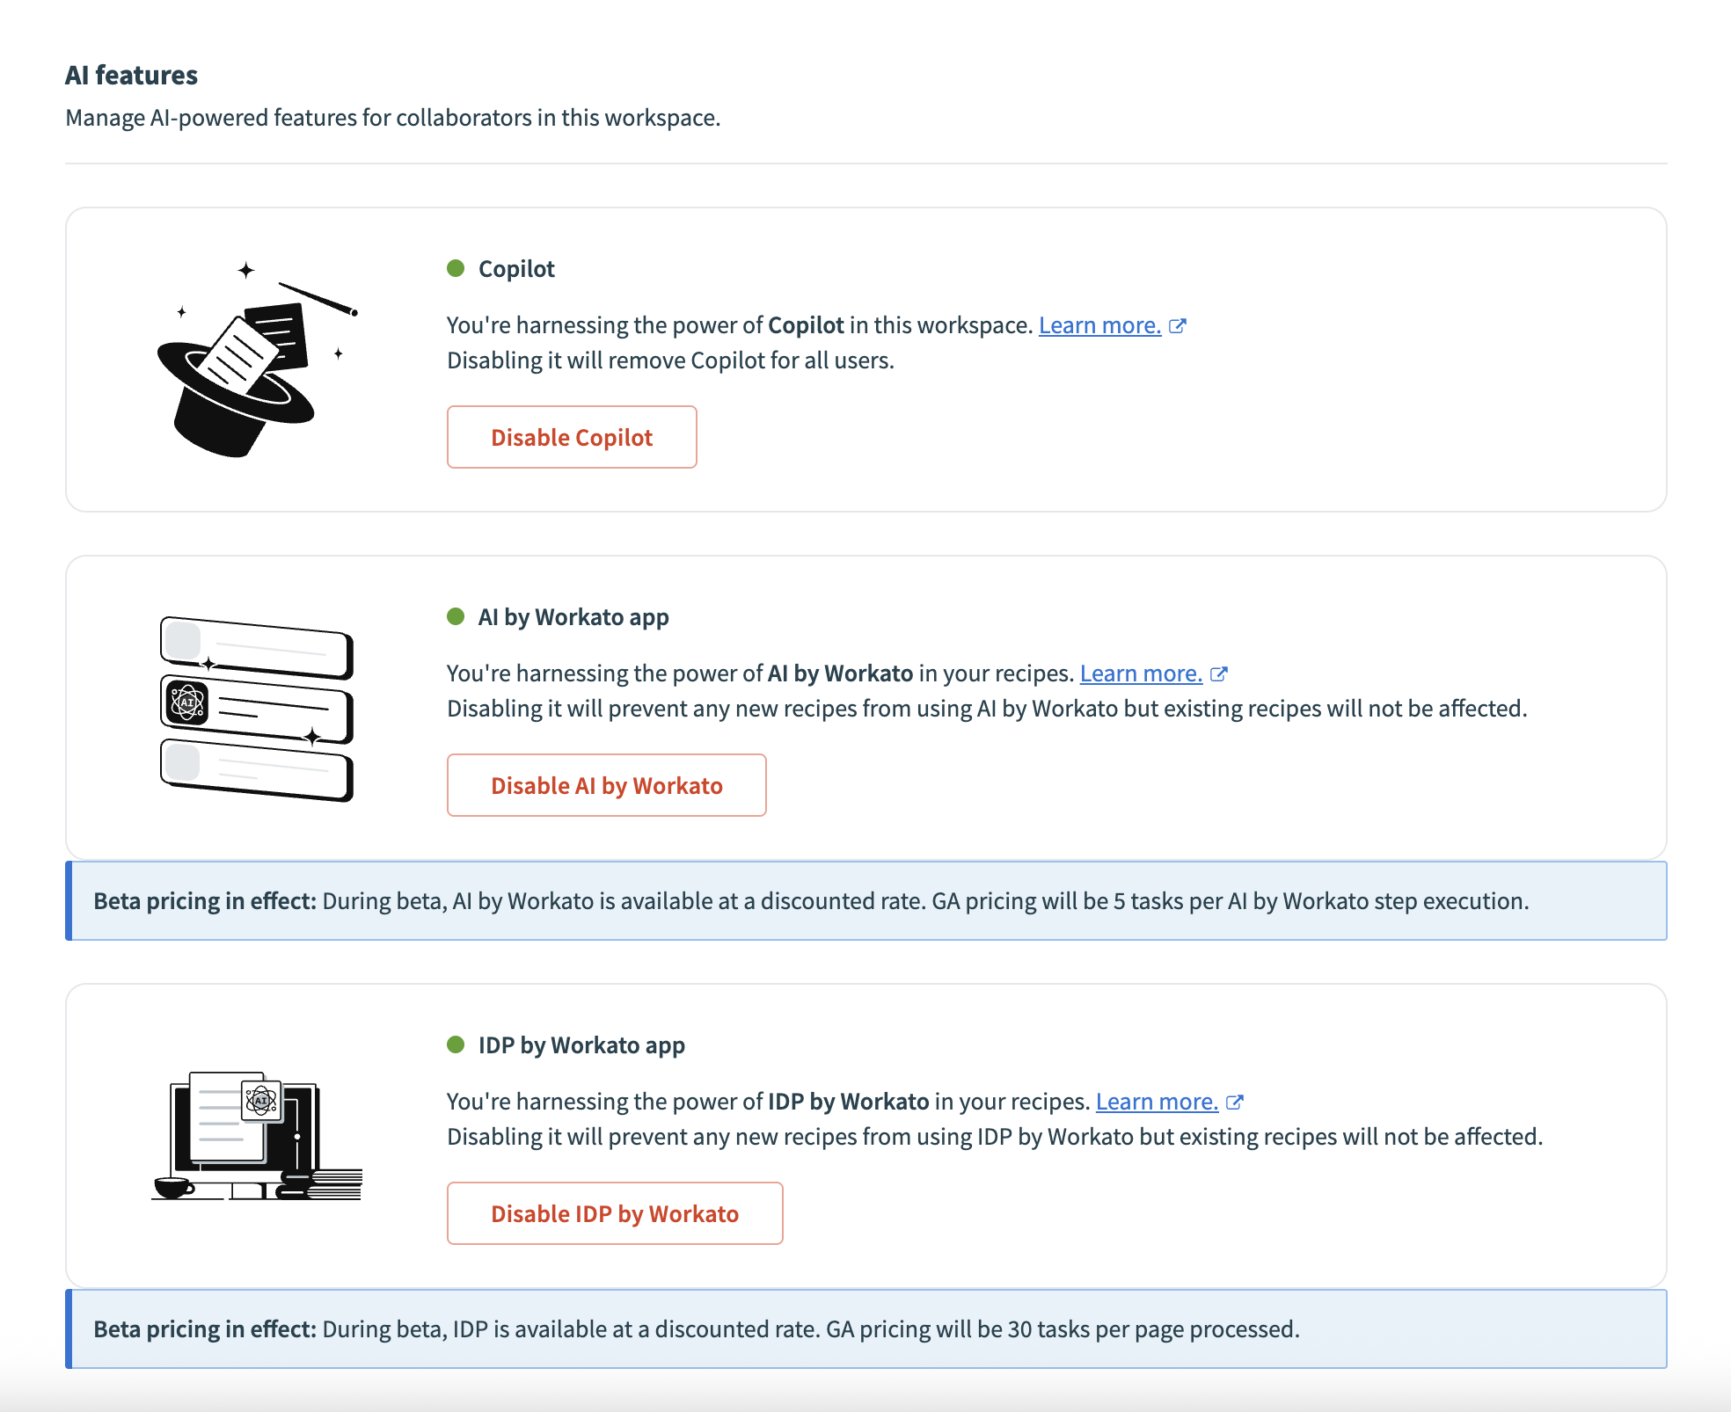Click the AI features heading
Image resolution: width=1731 pixels, height=1412 pixels.
tap(131, 75)
